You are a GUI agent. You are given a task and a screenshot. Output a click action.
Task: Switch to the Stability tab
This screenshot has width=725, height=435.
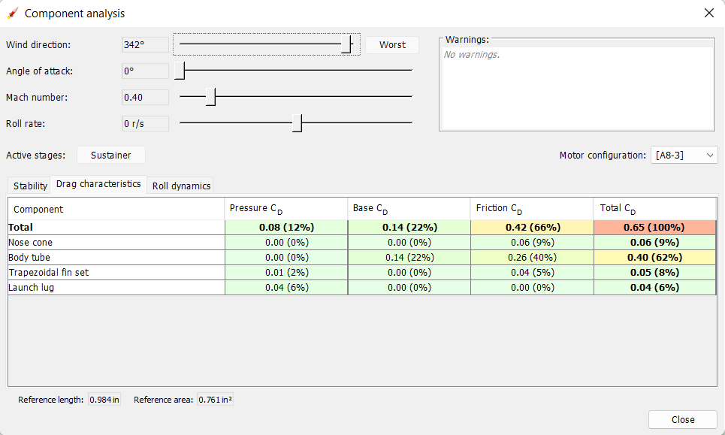(30, 186)
